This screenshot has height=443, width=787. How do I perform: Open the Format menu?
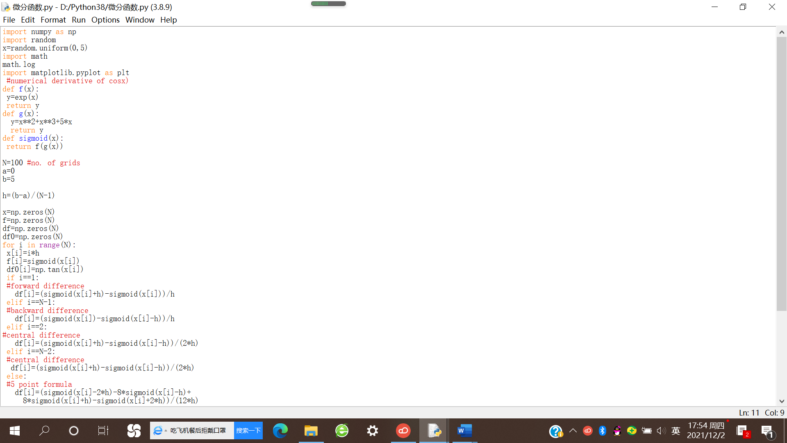pyautogui.click(x=53, y=20)
